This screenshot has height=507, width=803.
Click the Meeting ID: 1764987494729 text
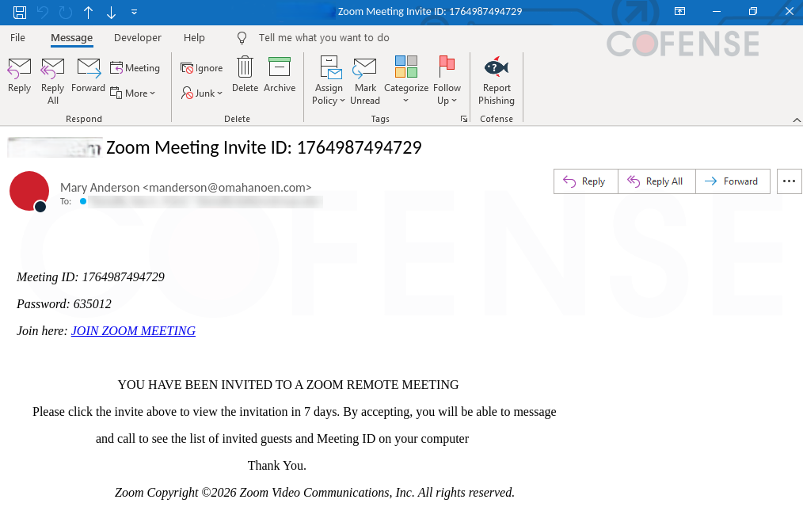point(90,277)
